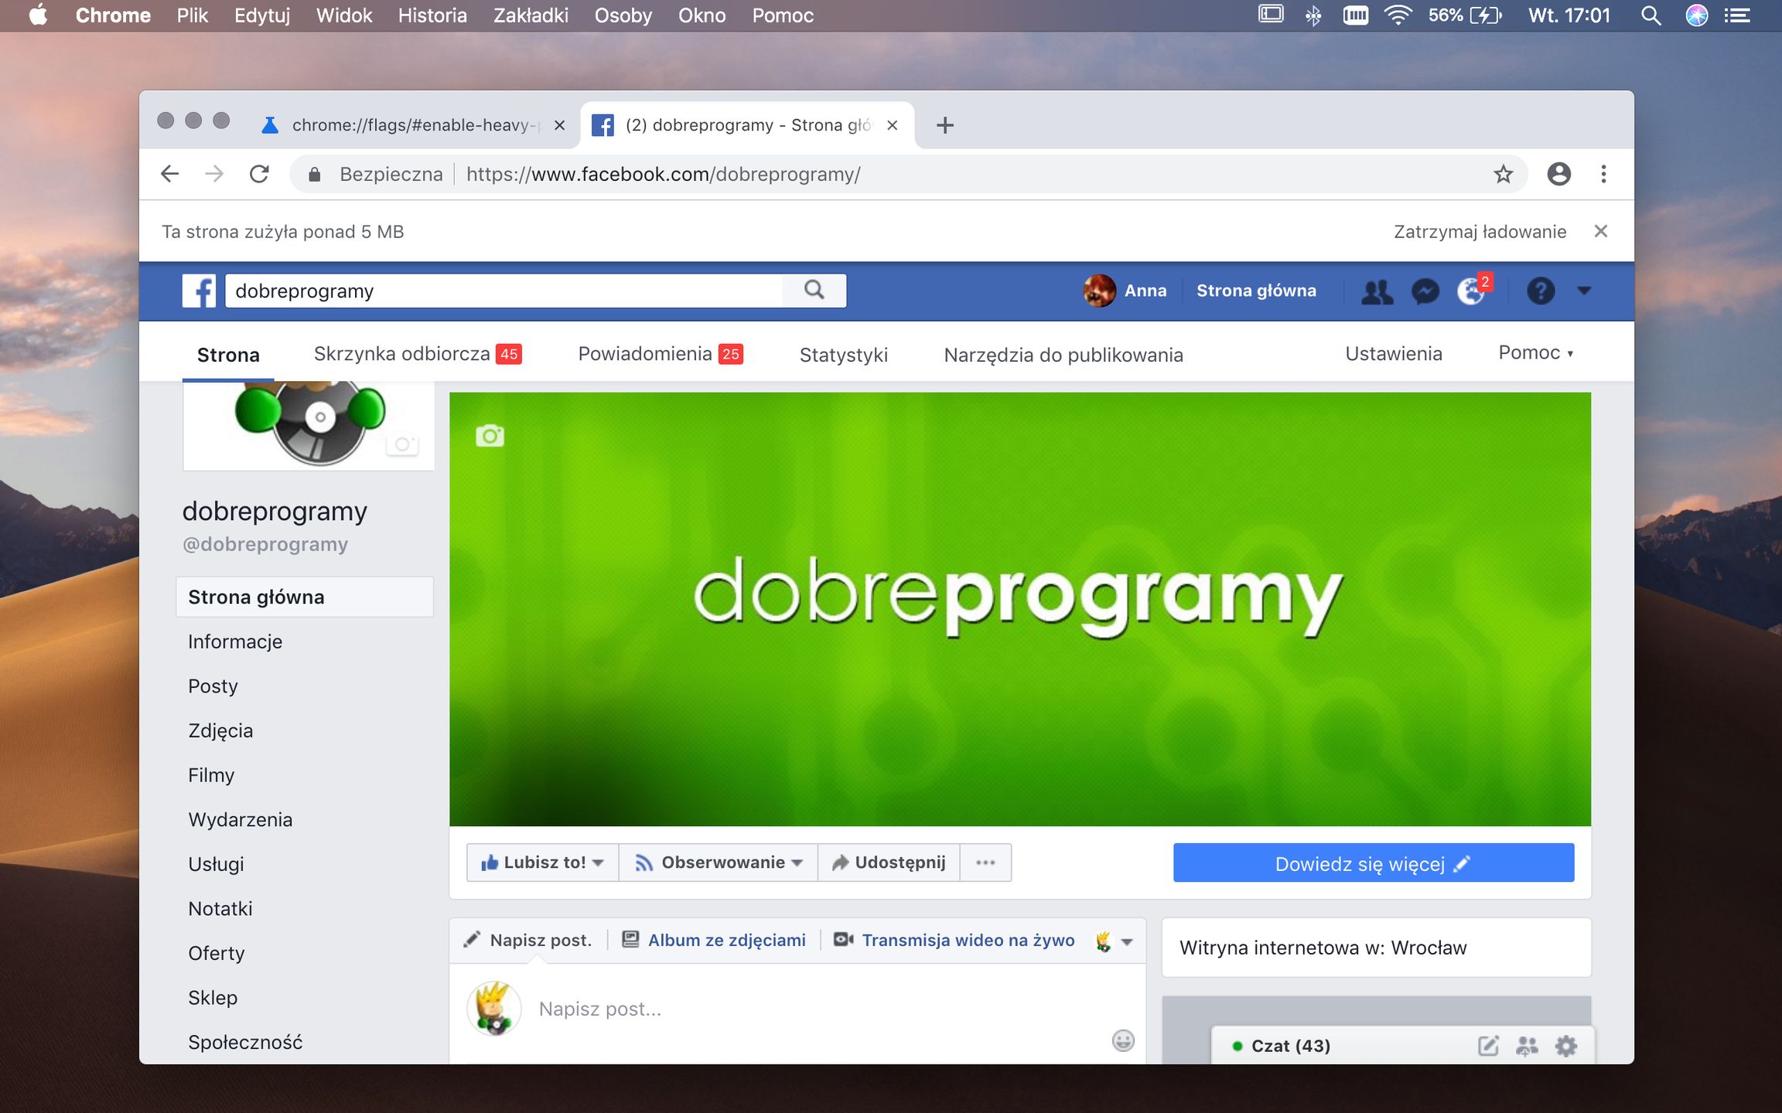Screen dimensions: 1782x1113
Task: Click the camera icon on cover photo
Action: 490,436
